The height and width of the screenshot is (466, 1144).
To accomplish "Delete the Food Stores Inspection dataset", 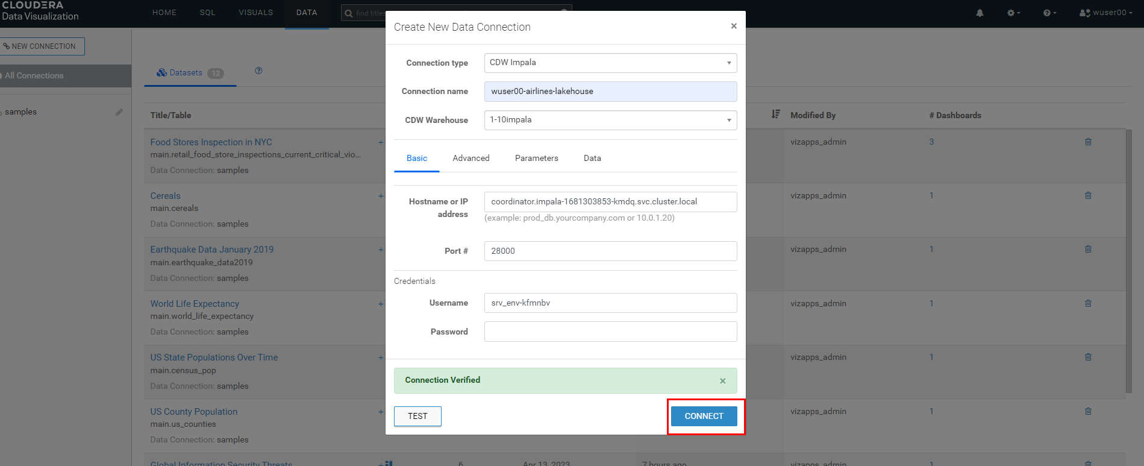I will pyautogui.click(x=1088, y=142).
